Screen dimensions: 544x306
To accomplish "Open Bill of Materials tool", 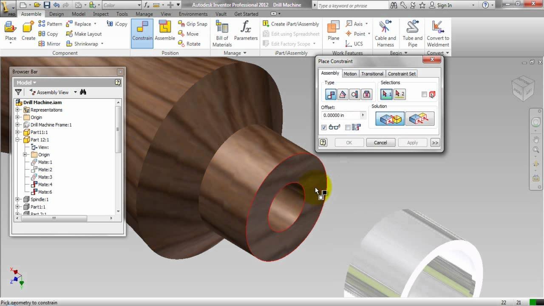I will coord(222,33).
